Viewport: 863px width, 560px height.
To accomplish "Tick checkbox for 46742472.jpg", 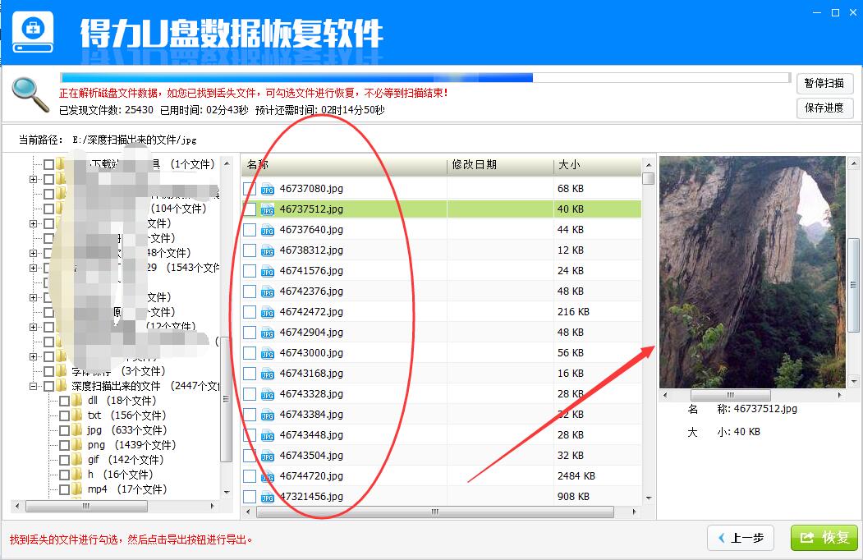I will [250, 312].
